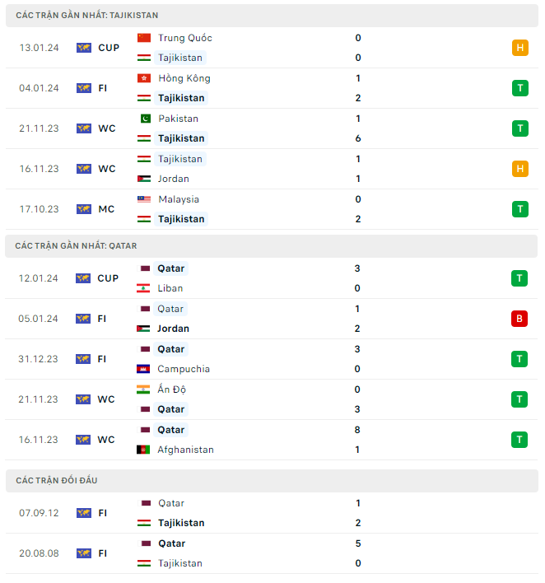Screen dimensions: 545x583
Task: Click the red B result badge
Action: (x=519, y=319)
